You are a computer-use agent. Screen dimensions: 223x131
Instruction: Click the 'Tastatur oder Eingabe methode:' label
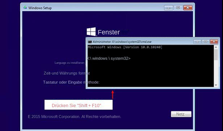click(71, 82)
